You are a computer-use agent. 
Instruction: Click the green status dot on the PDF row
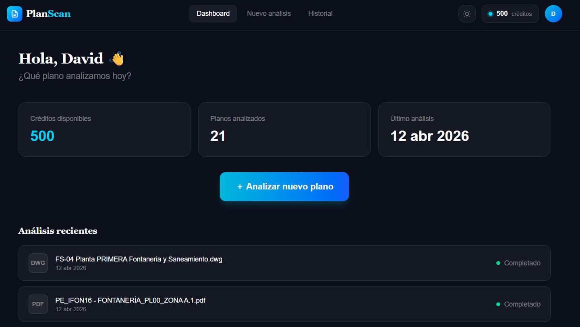click(499, 304)
